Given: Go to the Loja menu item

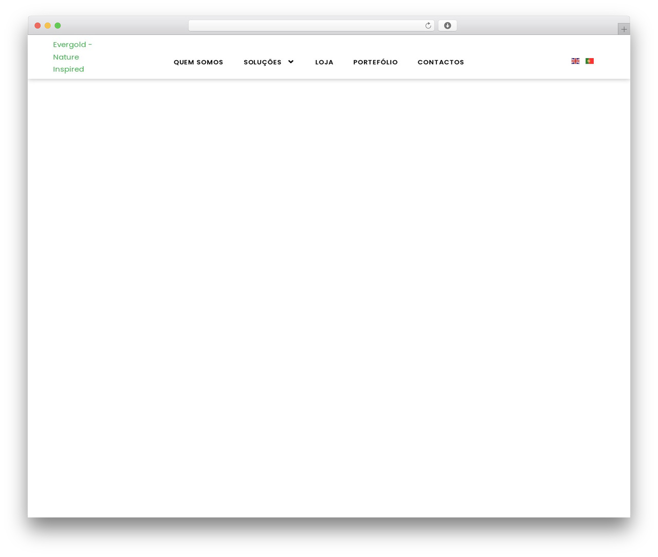Looking at the screenshot, I should [x=324, y=62].
